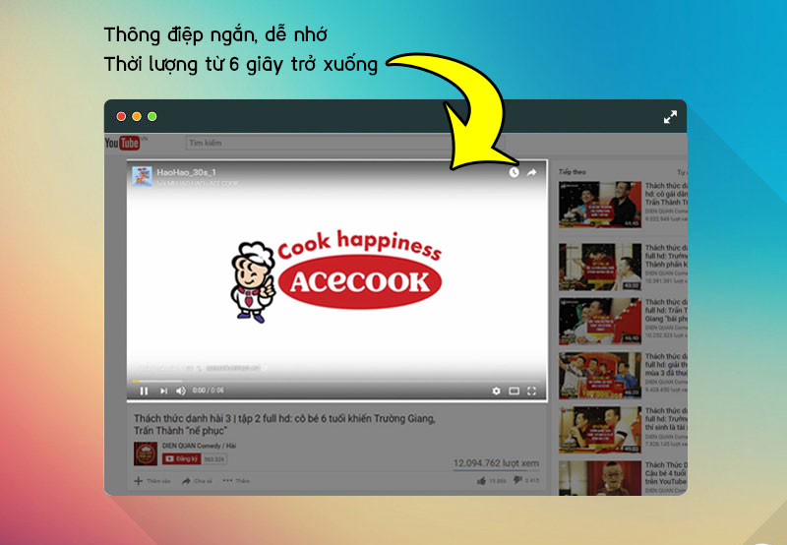Mute the video volume
Viewport: 787px width, 545px height.
click(181, 391)
